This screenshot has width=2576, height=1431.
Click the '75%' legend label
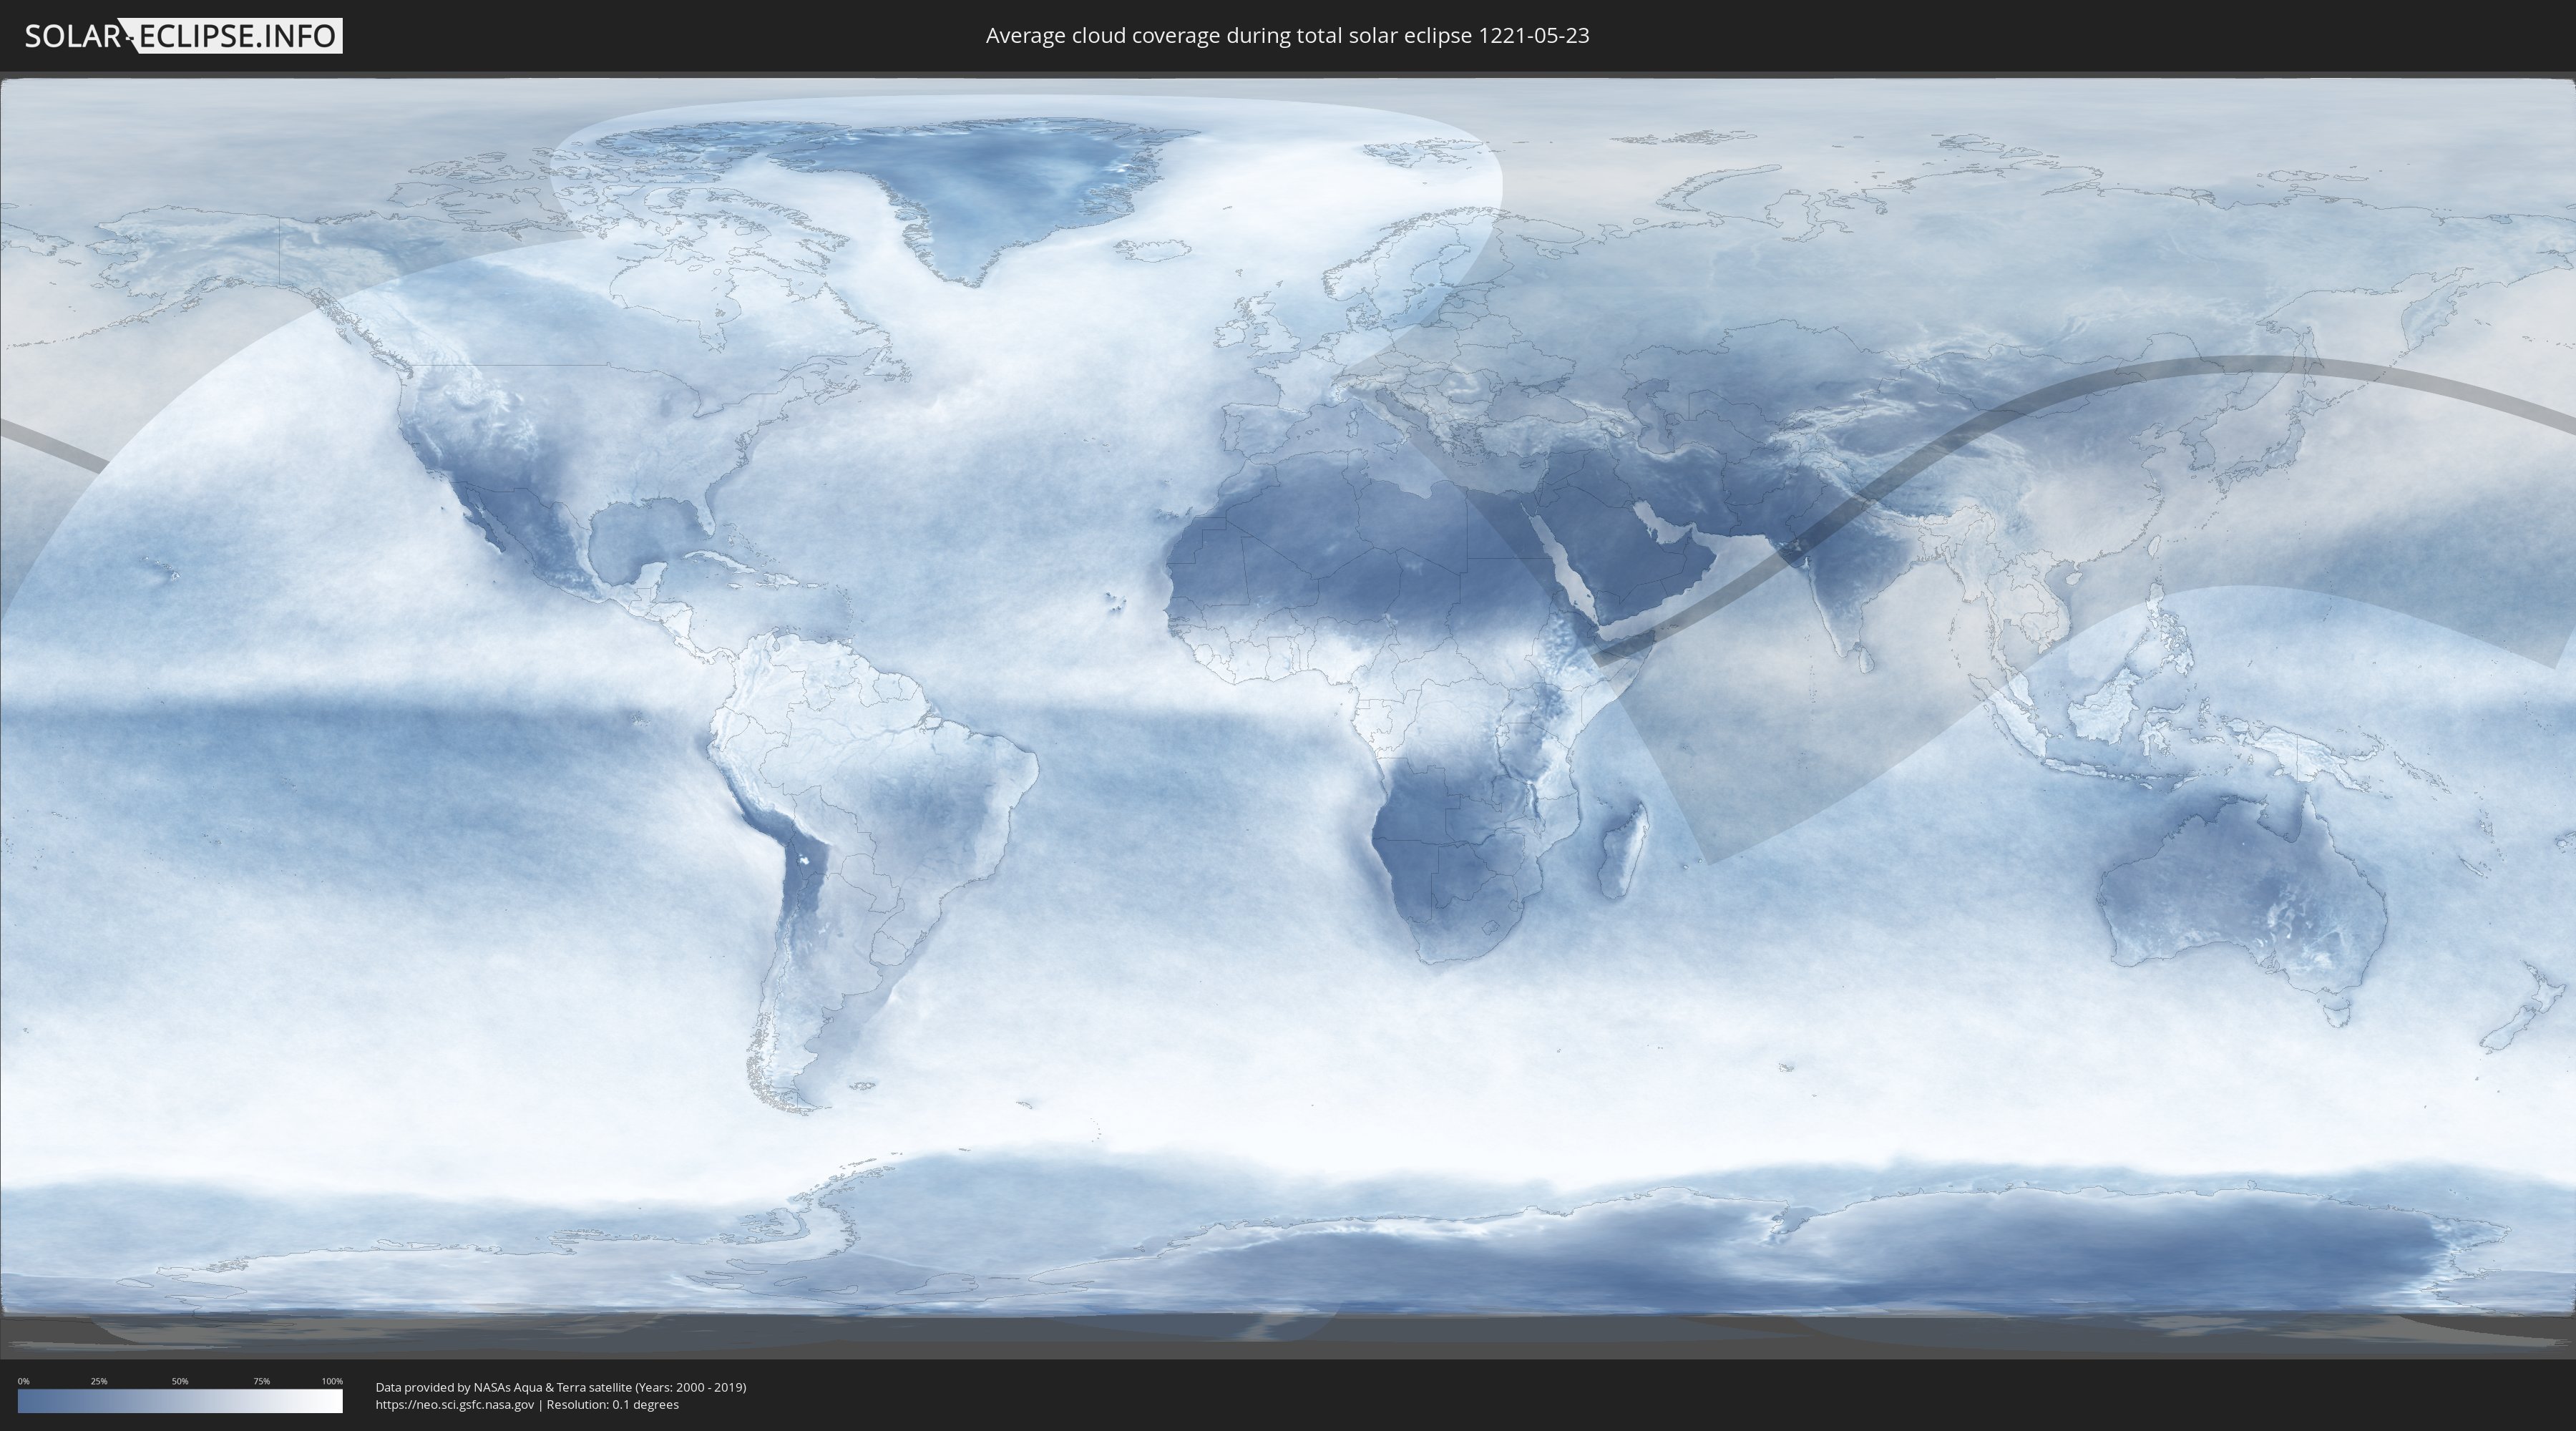pos(261,1381)
